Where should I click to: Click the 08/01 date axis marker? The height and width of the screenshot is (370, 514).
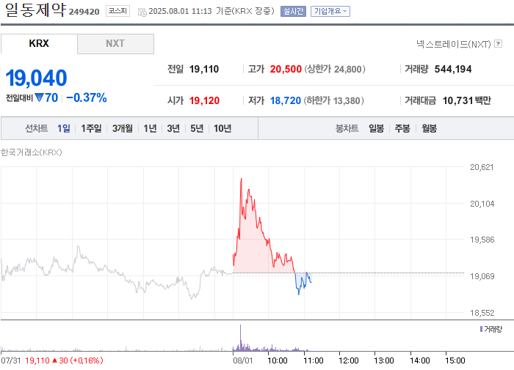point(243,360)
